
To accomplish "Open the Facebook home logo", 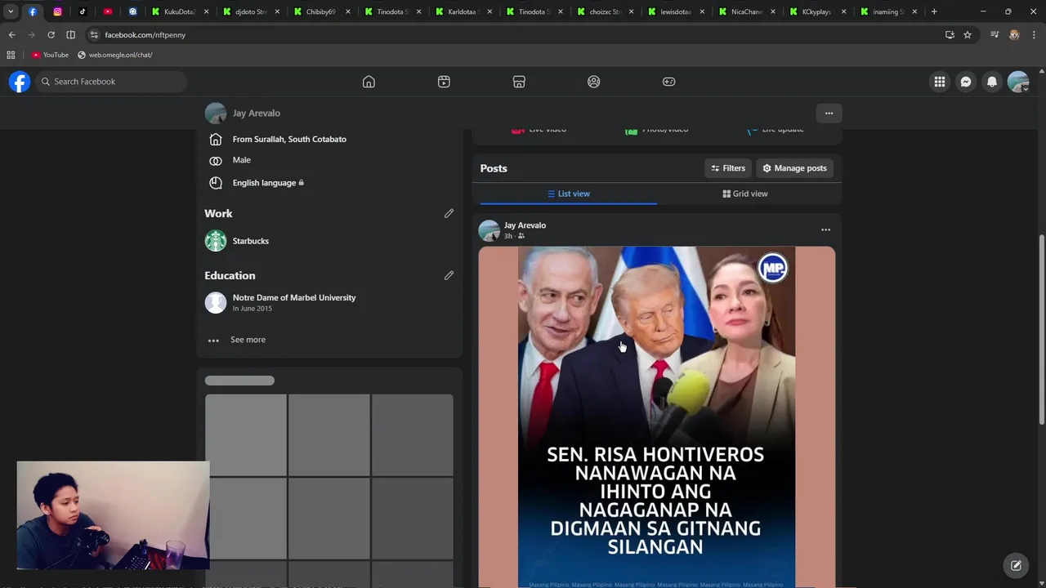I will tap(20, 82).
